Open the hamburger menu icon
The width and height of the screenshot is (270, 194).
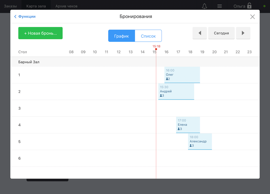[x=219, y=6]
